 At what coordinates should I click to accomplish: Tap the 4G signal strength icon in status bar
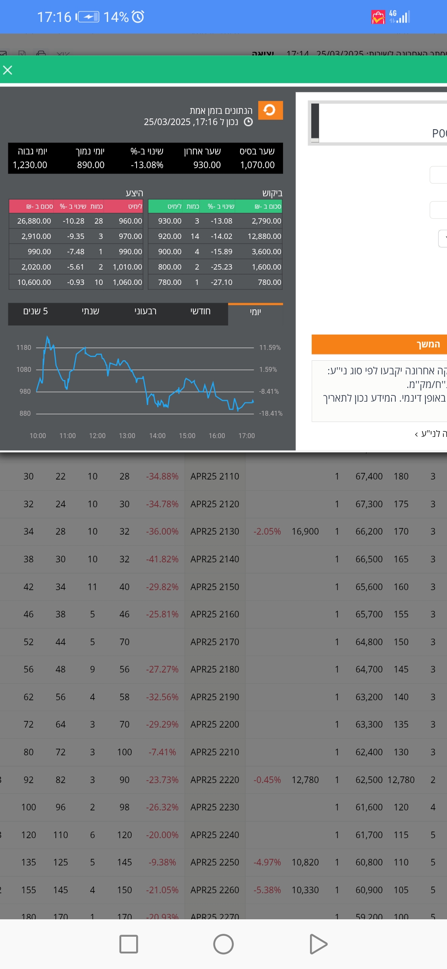pyautogui.click(x=399, y=17)
